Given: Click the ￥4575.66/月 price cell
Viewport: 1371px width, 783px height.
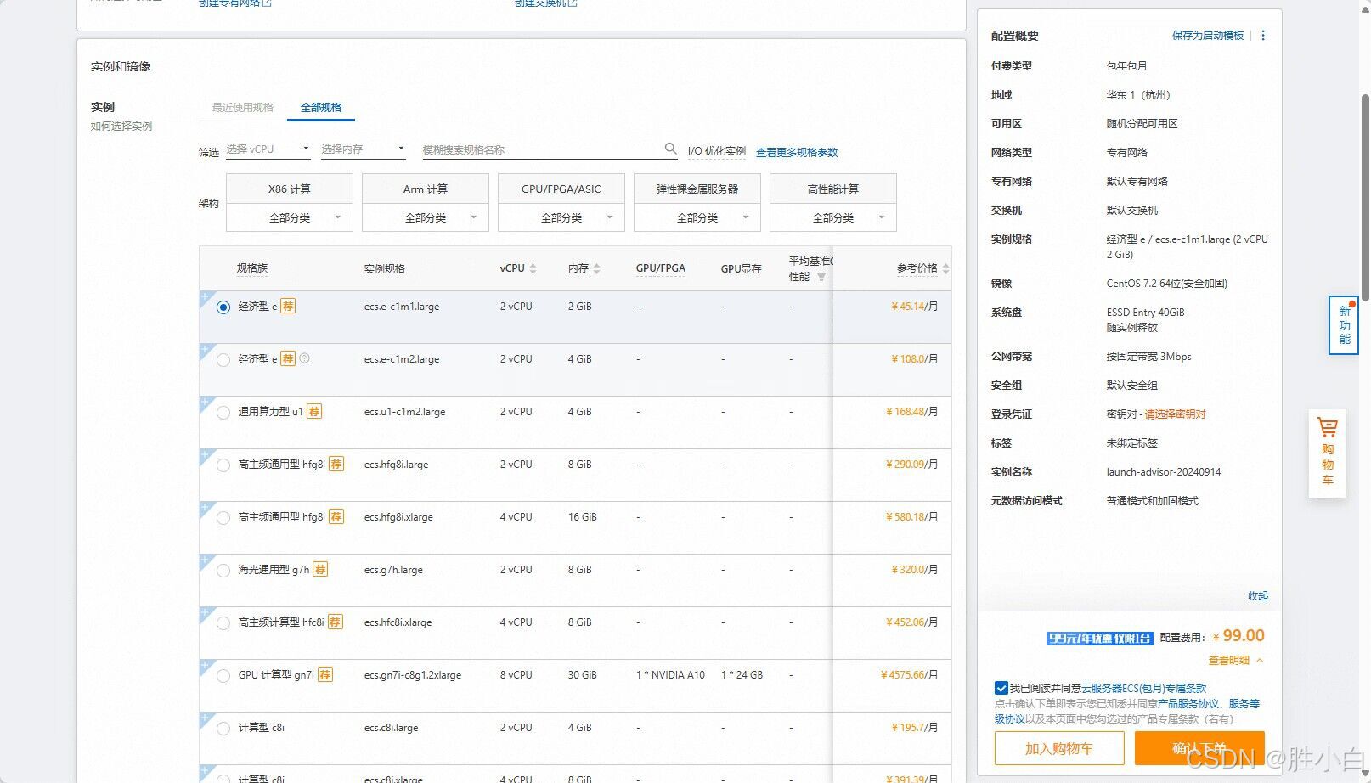Looking at the screenshot, I should pyautogui.click(x=909, y=675).
